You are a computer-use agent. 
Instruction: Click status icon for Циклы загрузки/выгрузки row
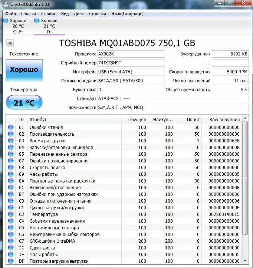[x=11, y=207]
